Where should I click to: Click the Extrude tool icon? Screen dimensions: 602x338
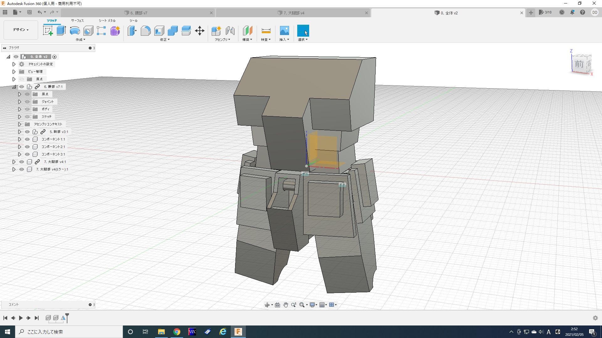(x=61, y=31)
